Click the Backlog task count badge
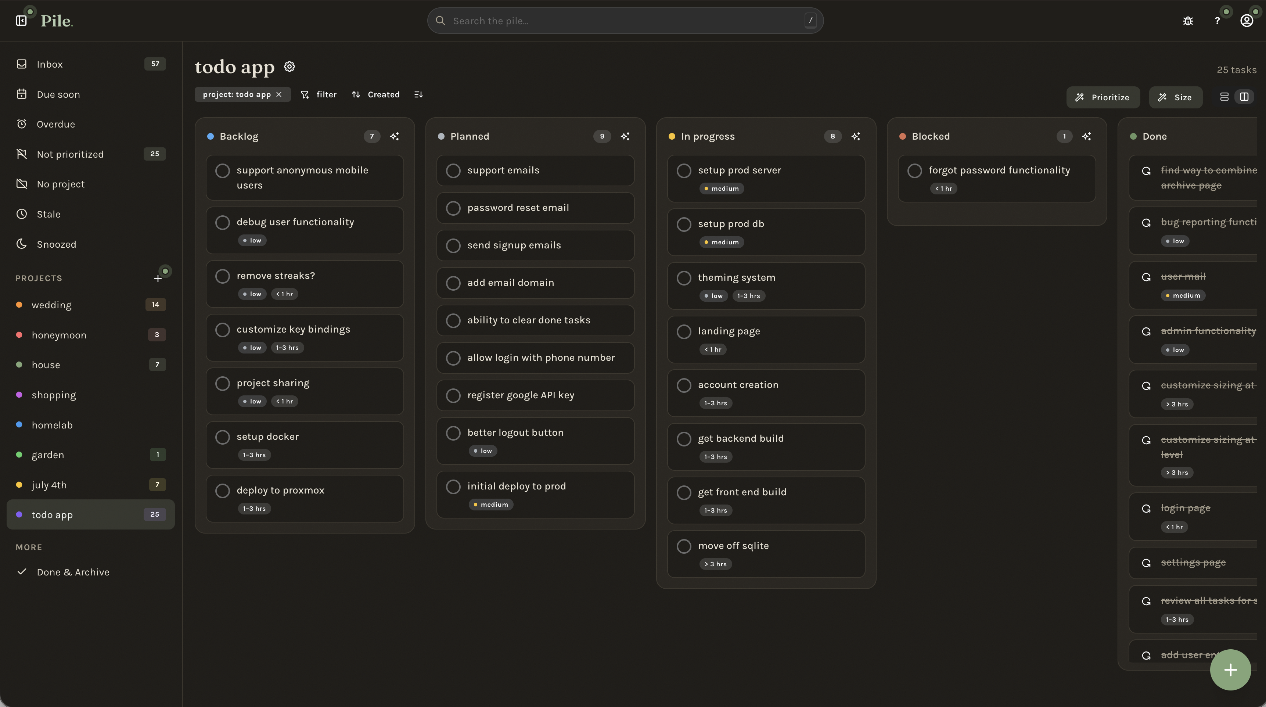Screen dimensions: 1266x707 tap(371, 136)
